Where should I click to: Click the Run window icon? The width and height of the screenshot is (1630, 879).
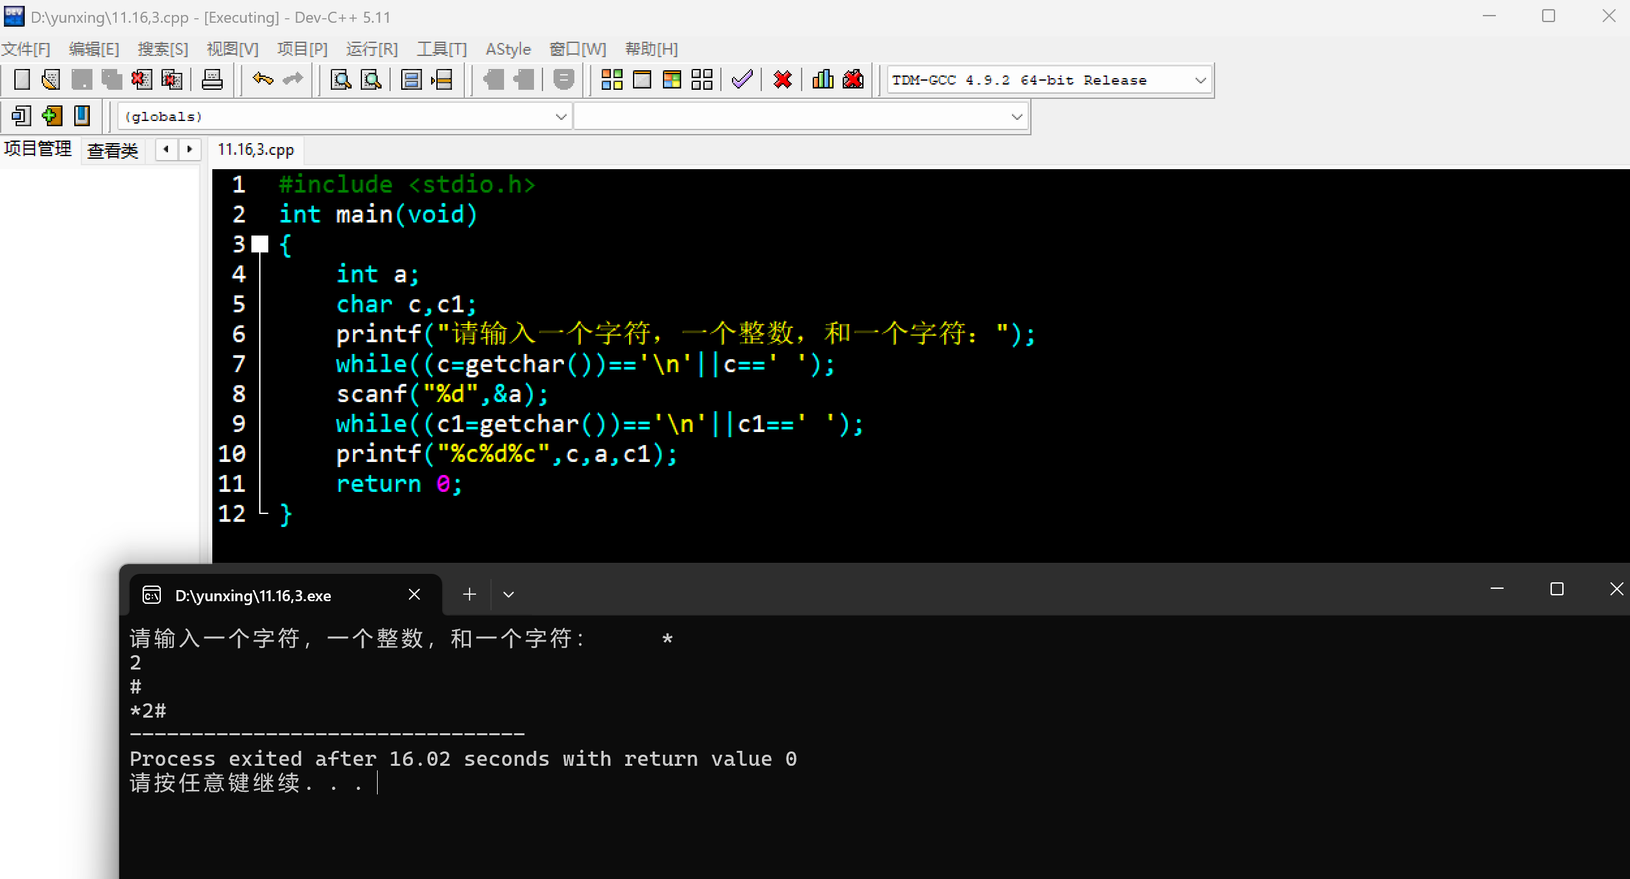tap(642, 80)
